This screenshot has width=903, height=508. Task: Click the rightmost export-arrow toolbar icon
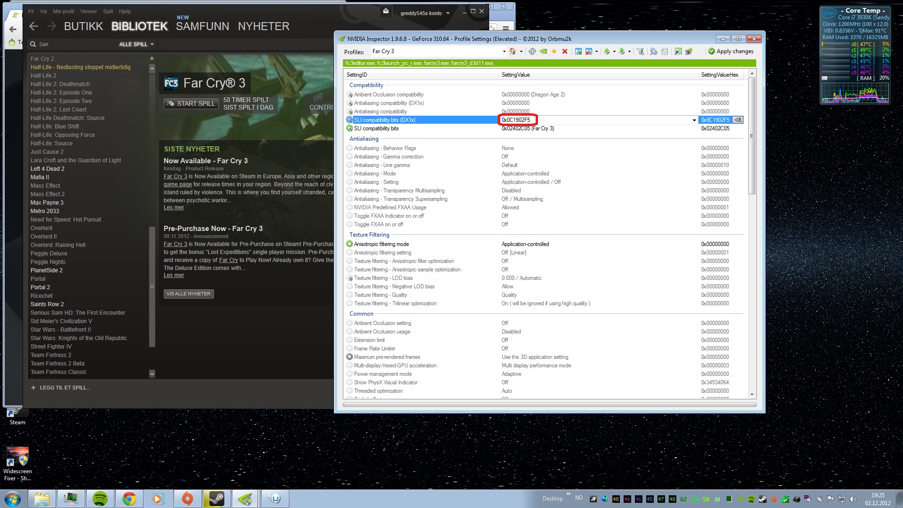689,51
